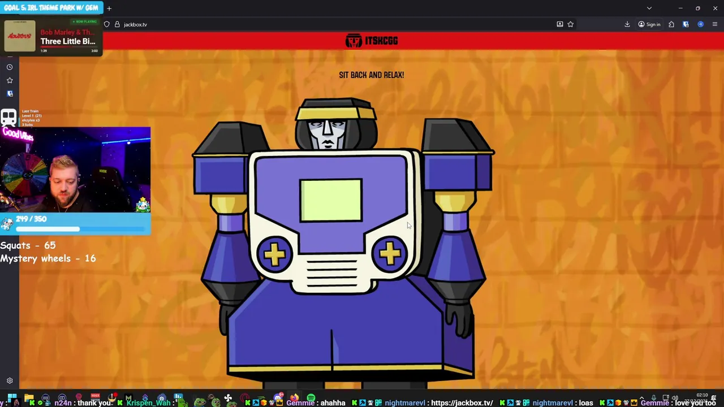Expand the list-all-tabs chevron
The height and width of the screenshot is (407, 724).
click(649, 8)
